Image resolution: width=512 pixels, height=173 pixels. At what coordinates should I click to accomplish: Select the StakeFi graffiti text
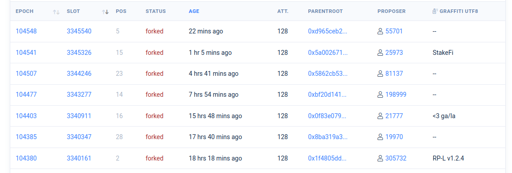pos(443,53)
